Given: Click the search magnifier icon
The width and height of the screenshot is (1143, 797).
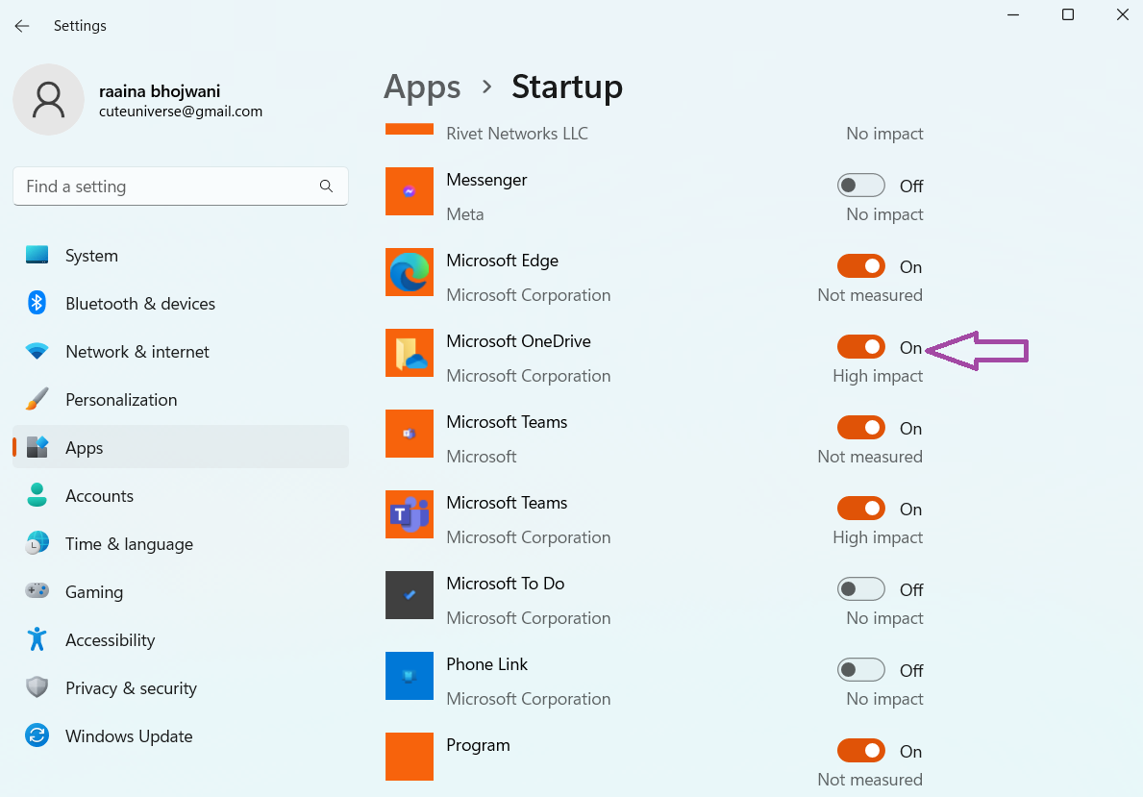Looking at the screenshot, I should tap(326, 187).
